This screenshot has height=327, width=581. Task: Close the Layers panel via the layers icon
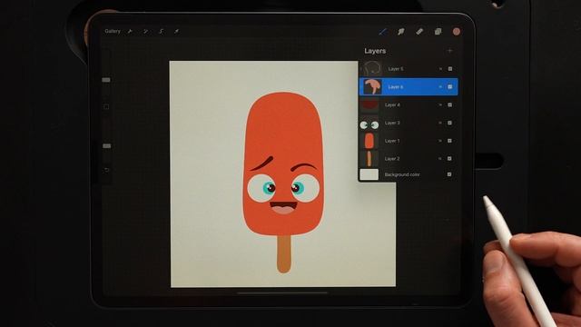coord(438,32)
